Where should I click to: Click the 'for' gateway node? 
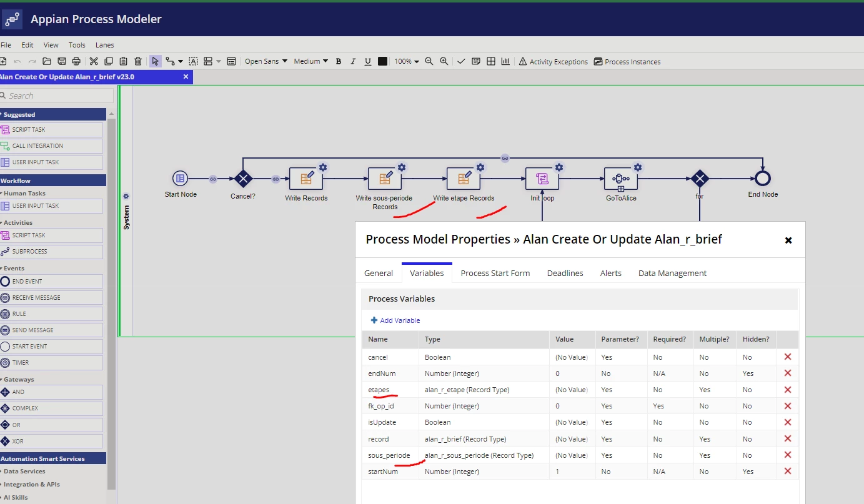[700, 179]
